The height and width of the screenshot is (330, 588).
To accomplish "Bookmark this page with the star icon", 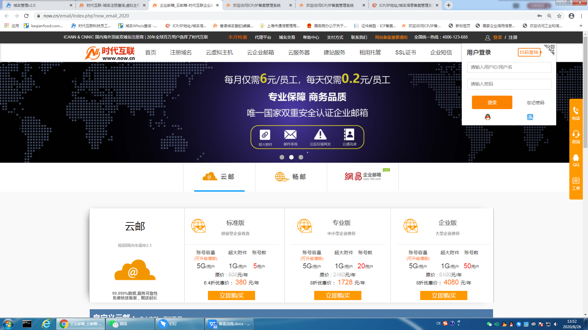I will (559, 16).
